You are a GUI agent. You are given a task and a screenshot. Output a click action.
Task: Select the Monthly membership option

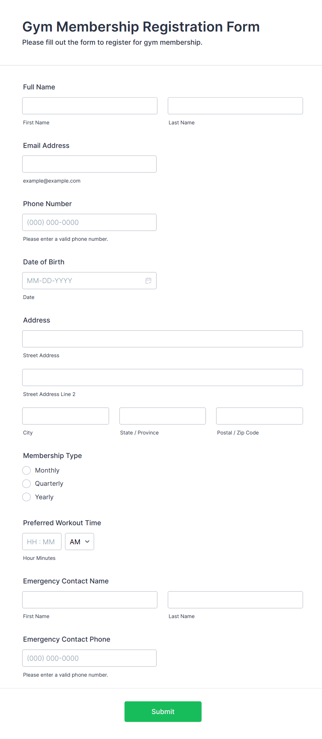point(26,470)
